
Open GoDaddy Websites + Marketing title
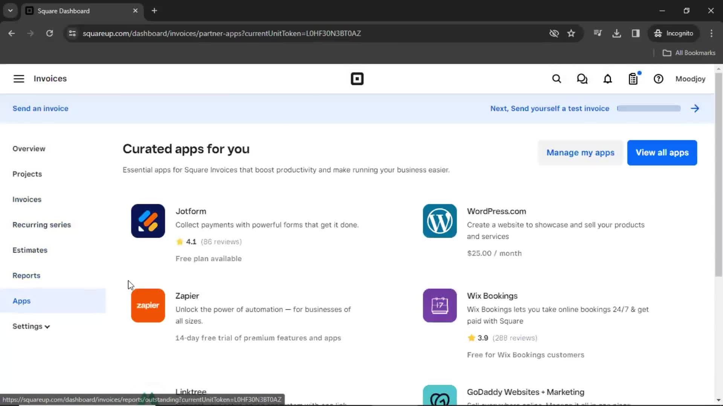tap(526, 392)
